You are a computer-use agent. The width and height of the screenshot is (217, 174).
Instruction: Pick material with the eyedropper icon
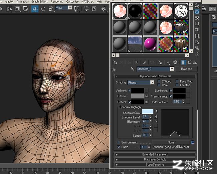133,69
